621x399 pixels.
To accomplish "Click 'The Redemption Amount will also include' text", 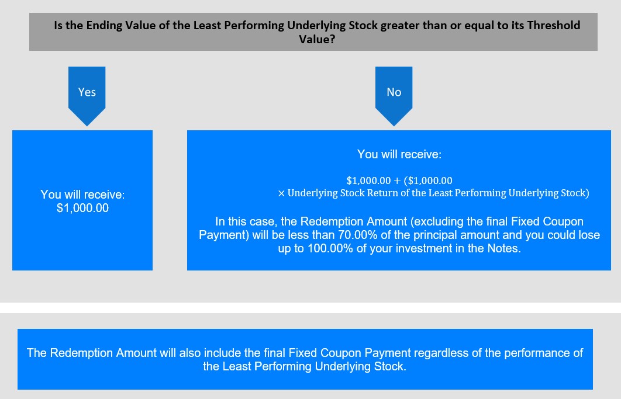I will coord(134,353).
